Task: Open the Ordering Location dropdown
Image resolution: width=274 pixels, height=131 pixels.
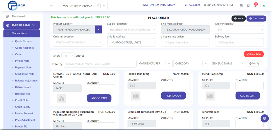Action: [78, 42]
